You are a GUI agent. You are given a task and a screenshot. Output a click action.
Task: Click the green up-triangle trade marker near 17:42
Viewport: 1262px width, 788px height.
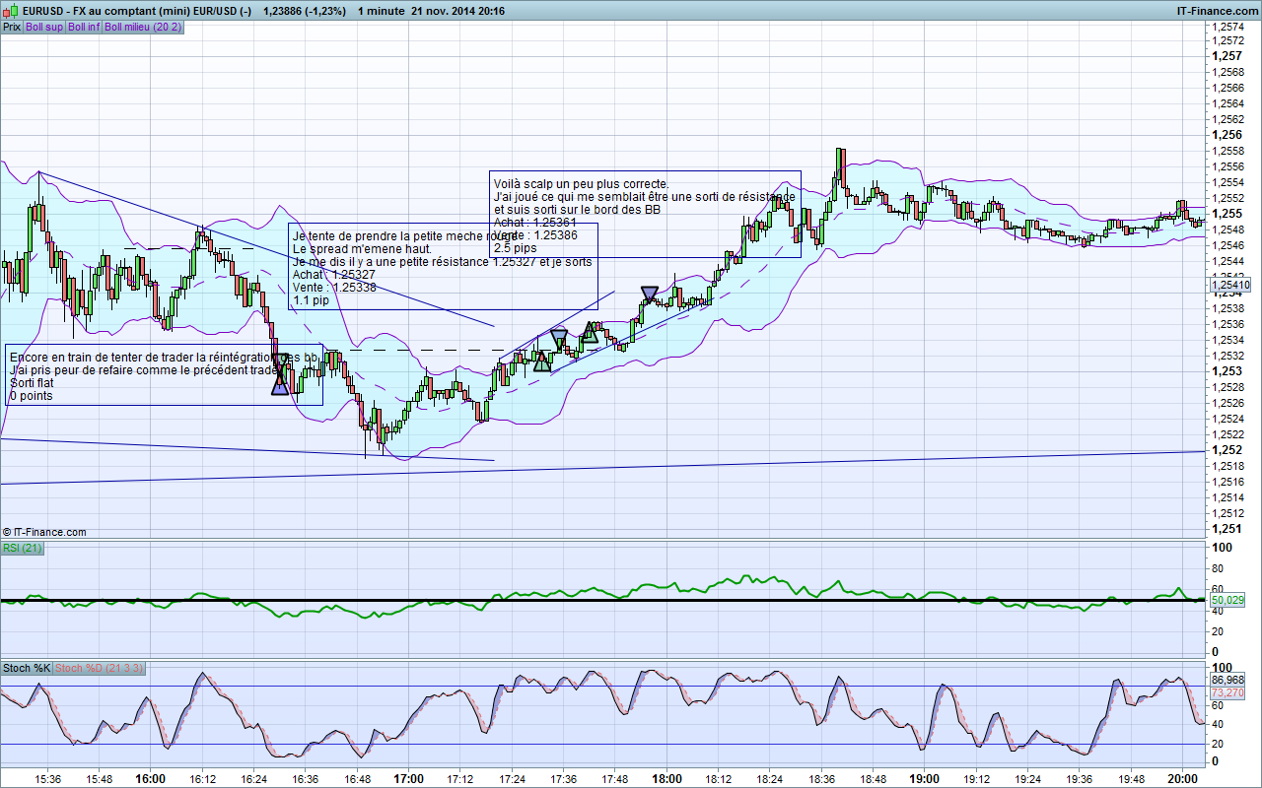pyautogui.click(x=590, y=333)
